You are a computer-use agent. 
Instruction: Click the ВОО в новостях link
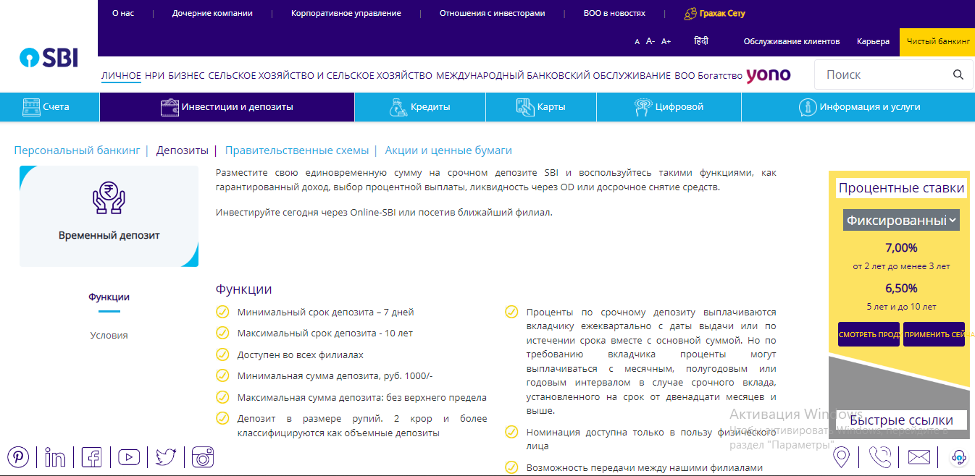tap(614, 13)
